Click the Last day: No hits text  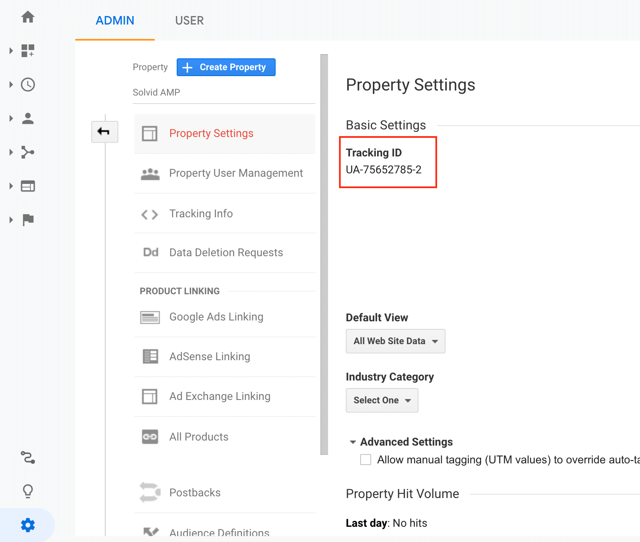[386, 523]
